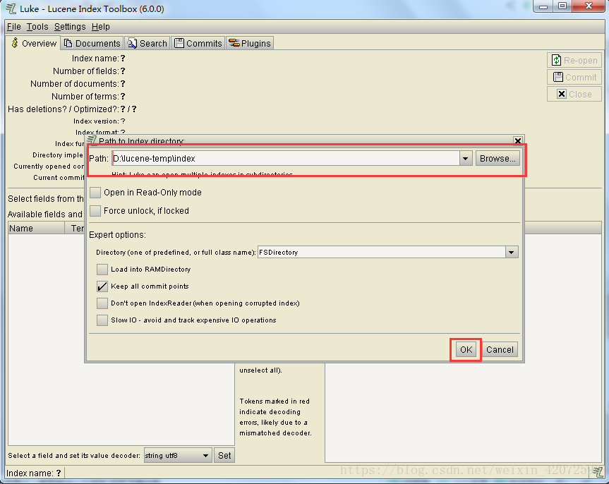The width and height of the screenshot is (609, 484).
Task: Click the Luke app icon in title bar
Action: coord(11,8)
